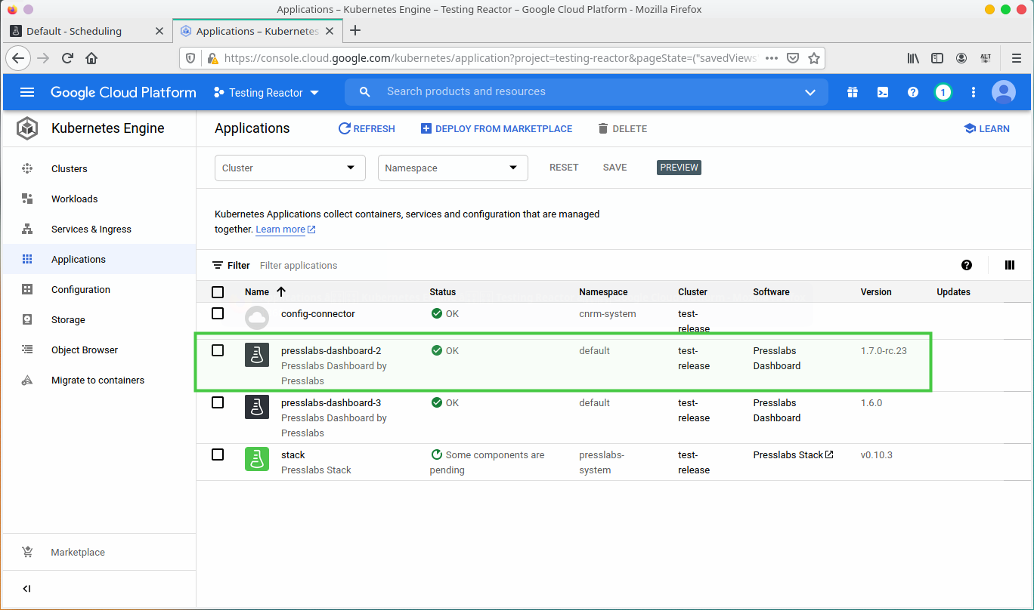Open the Testing Reactor project selector
This screenshot has height=610, width=1034.
click(x=266, y=93)
